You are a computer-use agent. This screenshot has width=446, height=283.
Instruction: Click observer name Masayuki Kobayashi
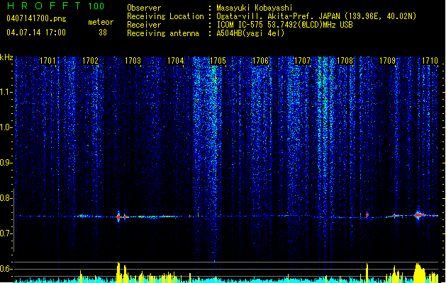(255, 8)
